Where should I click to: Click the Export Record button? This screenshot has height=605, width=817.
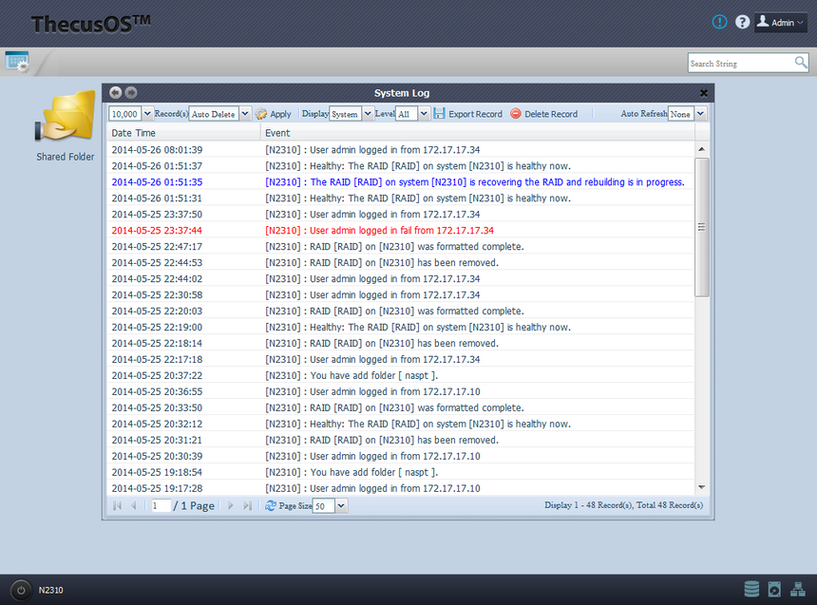(x=467, y=114)
